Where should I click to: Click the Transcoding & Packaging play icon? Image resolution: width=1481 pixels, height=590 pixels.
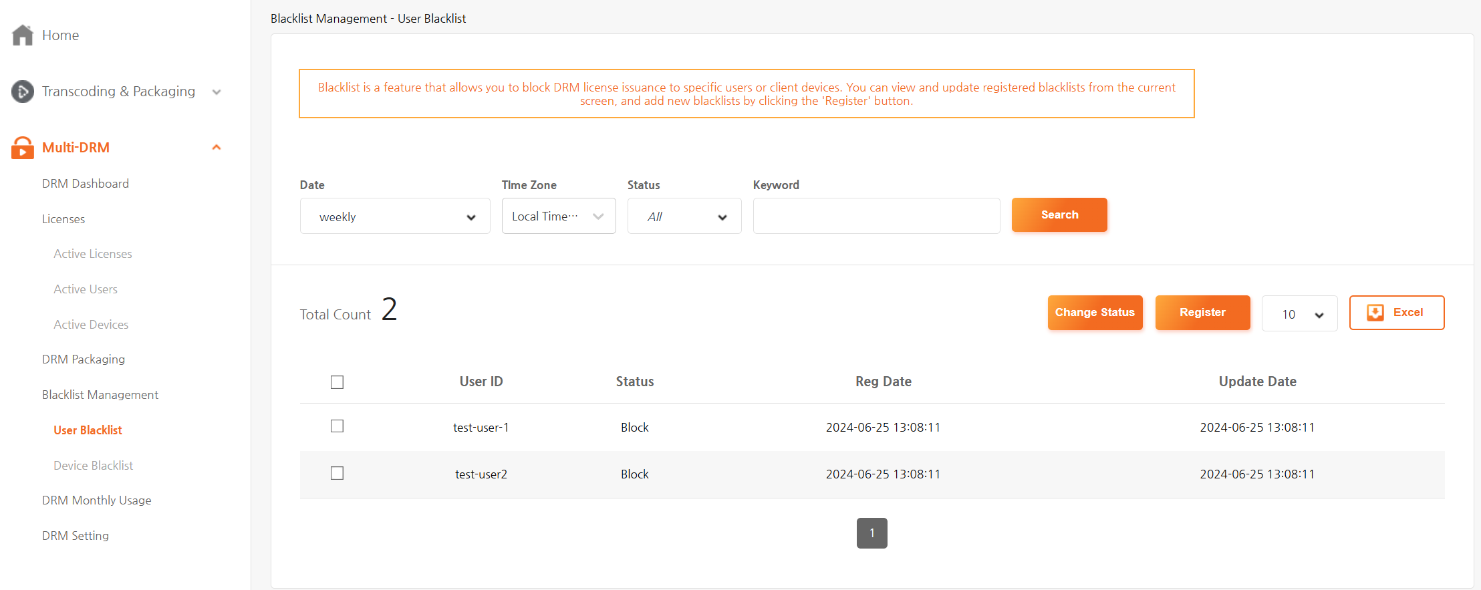coord(23,92)
